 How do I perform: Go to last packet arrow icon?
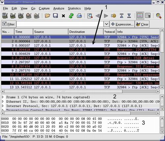tap(129, 16)
